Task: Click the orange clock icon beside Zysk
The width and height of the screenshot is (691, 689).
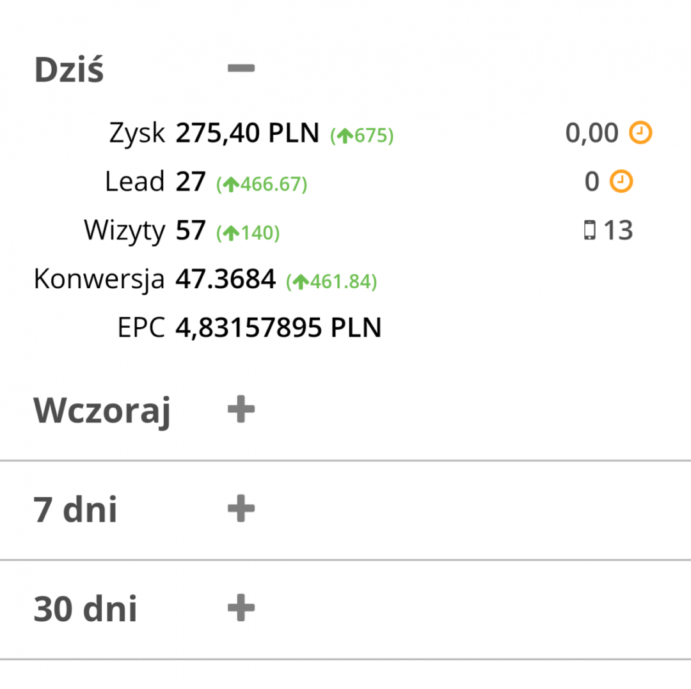Action: coord(640,133)
